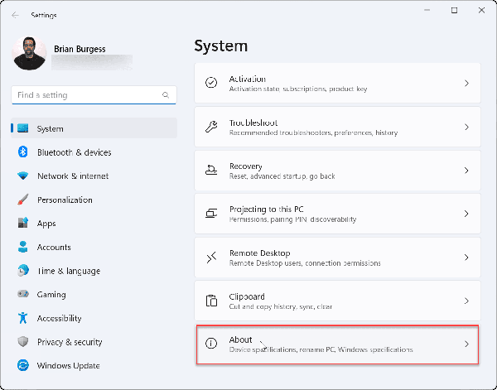
Task: Click the Windows Update sync icon
Action: click(23, 365)
